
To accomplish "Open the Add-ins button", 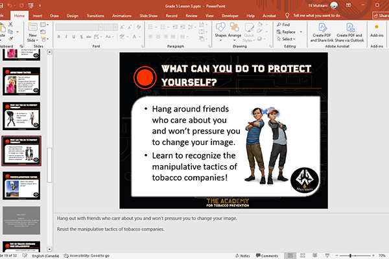I will pos(377,30).
